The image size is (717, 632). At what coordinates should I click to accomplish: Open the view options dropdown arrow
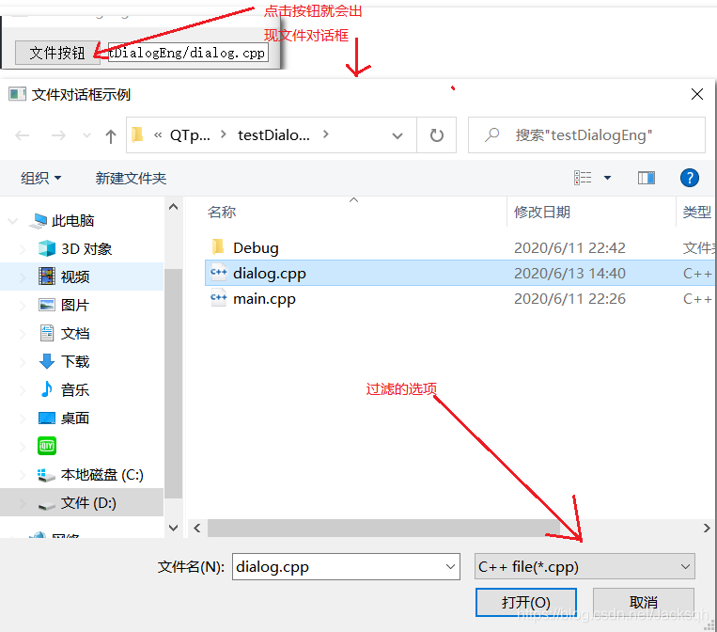[607, 178]
